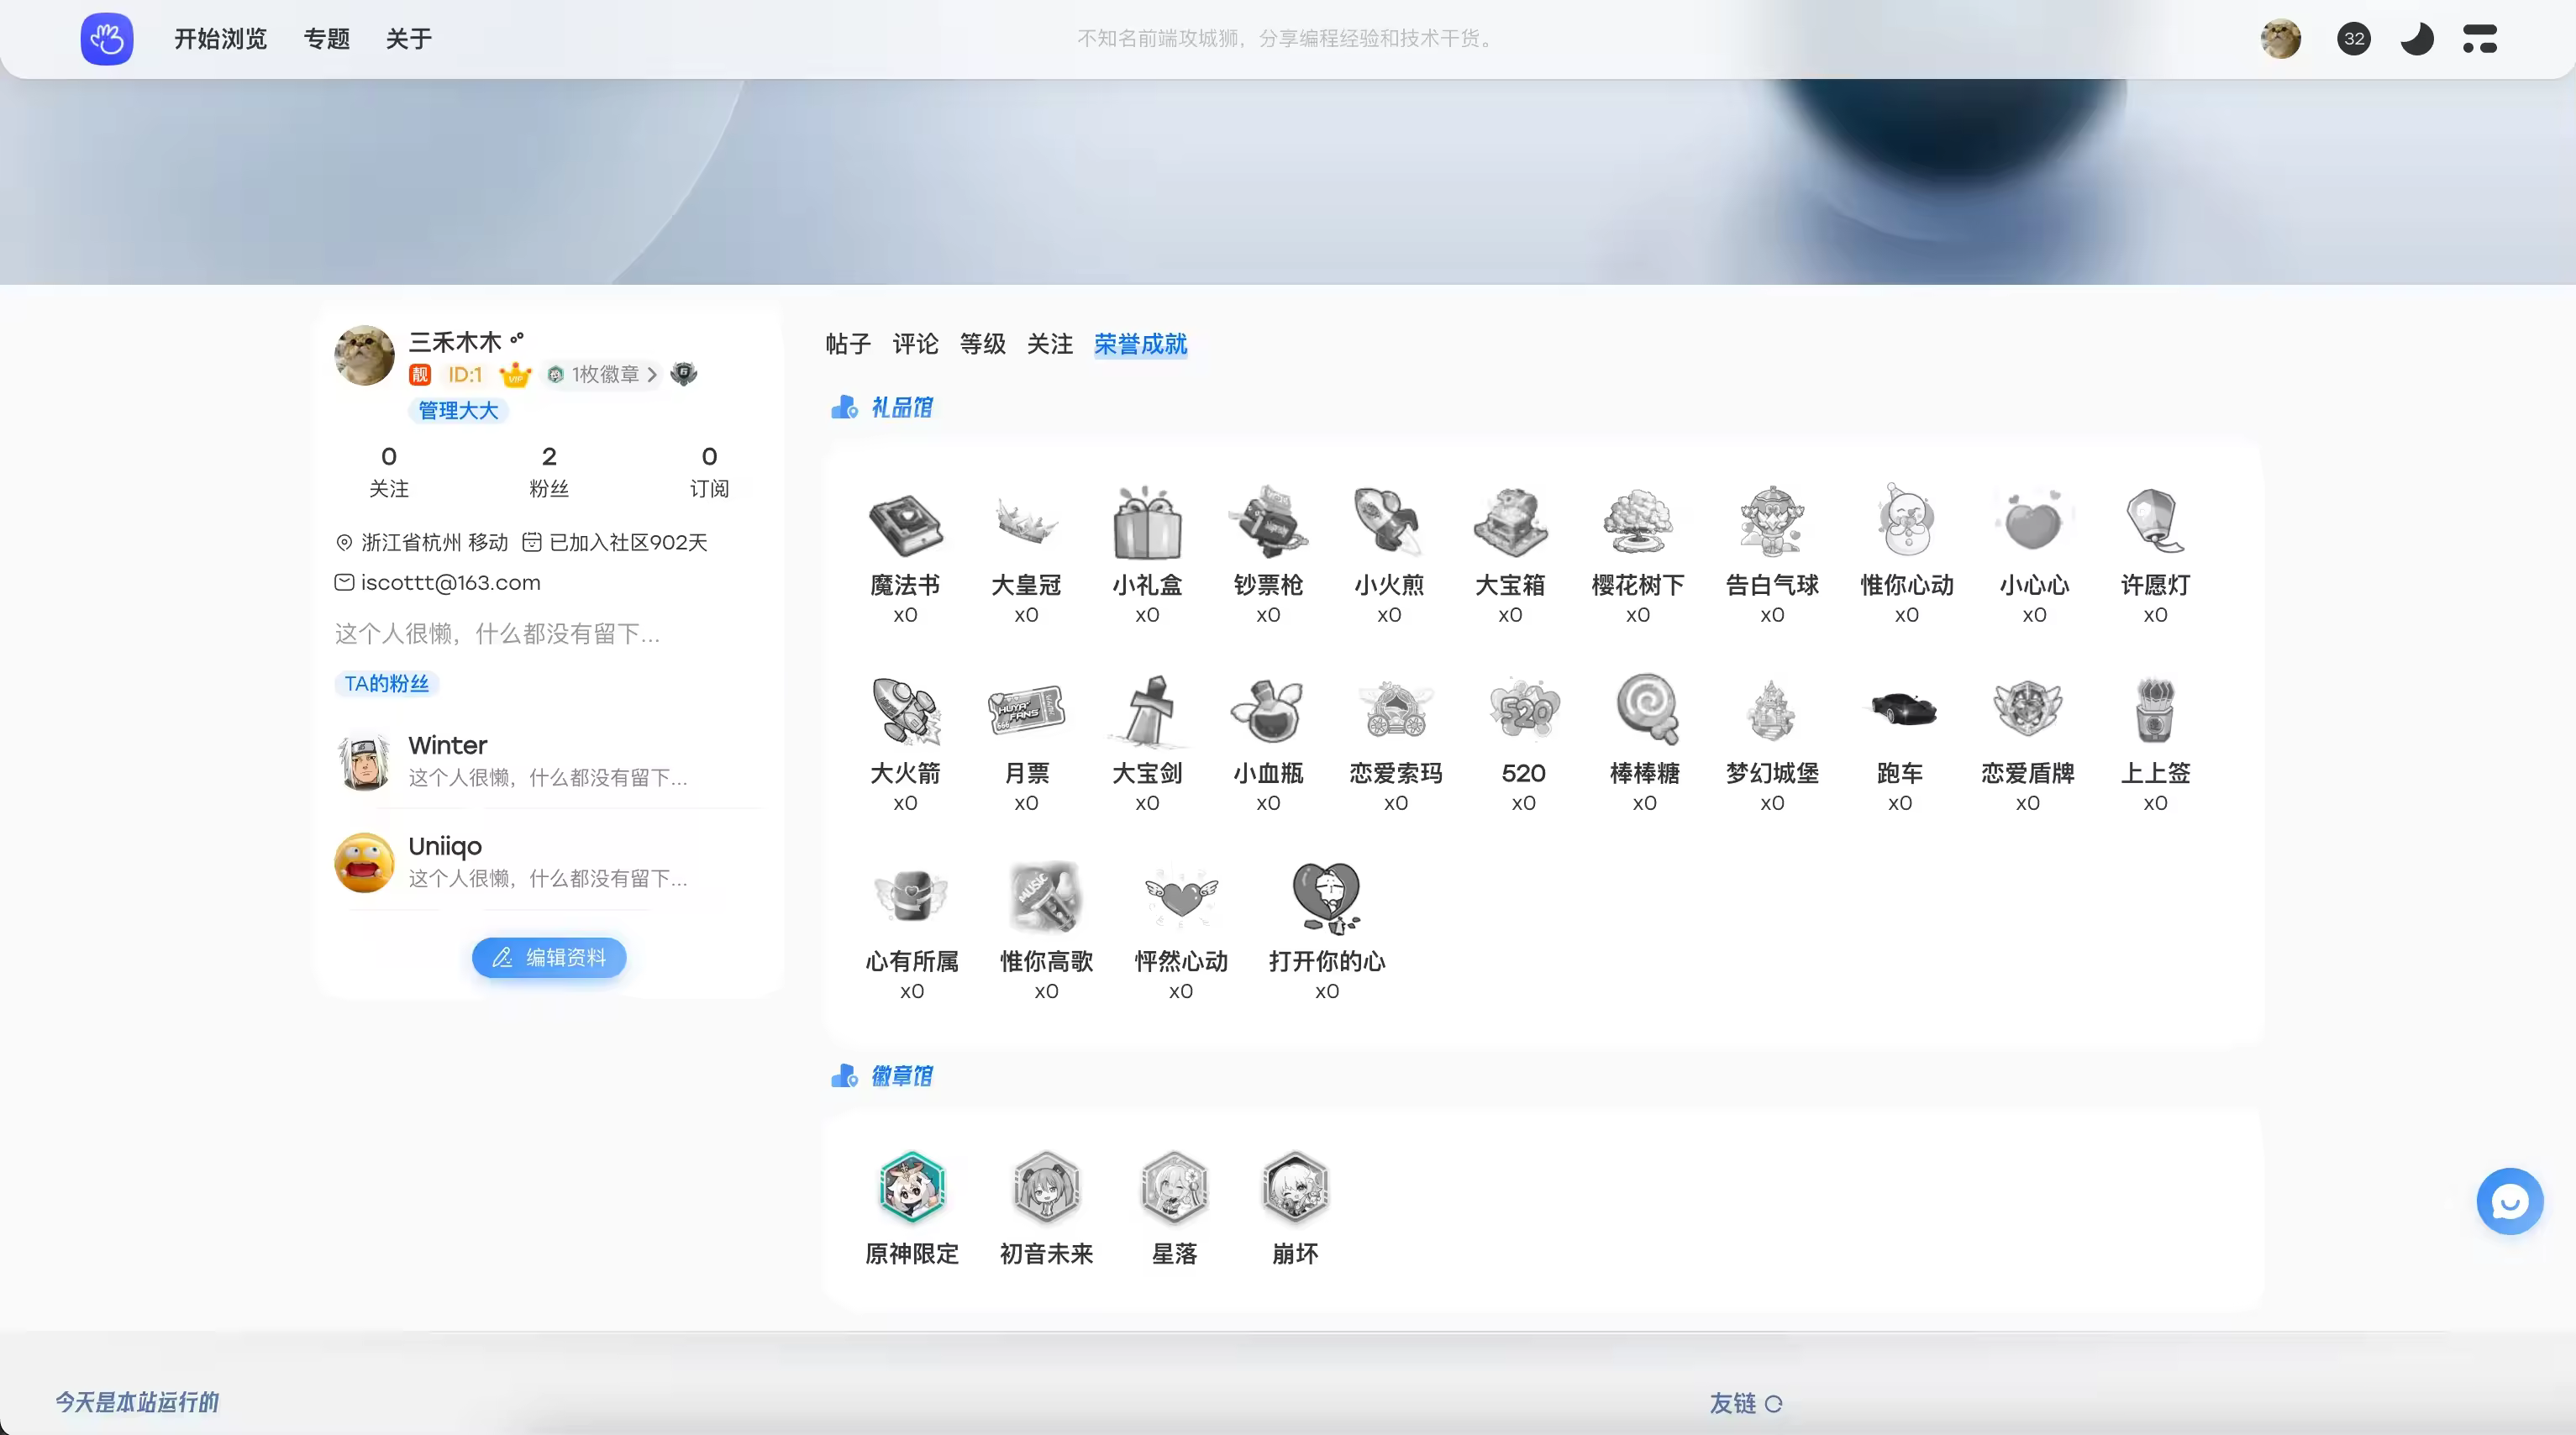Click the 许愿灯 gift icon
This screenshot has width=2576, height=1435.
(x=2155, y=521)
